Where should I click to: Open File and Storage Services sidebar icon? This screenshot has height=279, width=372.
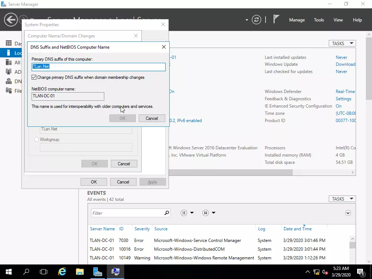[x=9, y=90]
